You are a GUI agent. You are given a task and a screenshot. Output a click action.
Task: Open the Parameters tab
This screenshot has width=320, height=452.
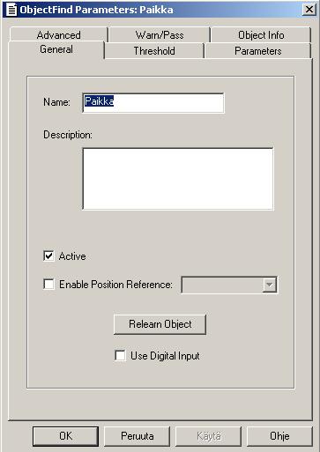click(258, 51)
